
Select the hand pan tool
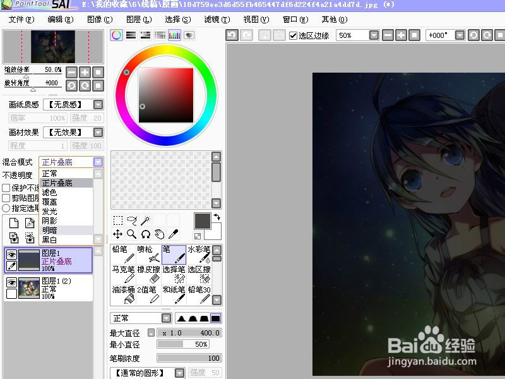click(160, 234)
